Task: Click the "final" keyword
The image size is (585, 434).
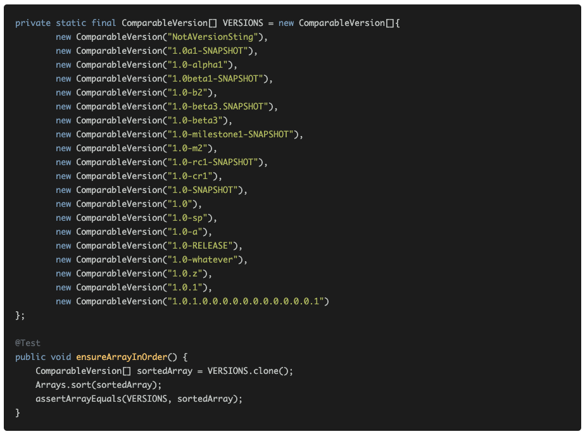Action: pyautogui.click(x=104, y=23)
